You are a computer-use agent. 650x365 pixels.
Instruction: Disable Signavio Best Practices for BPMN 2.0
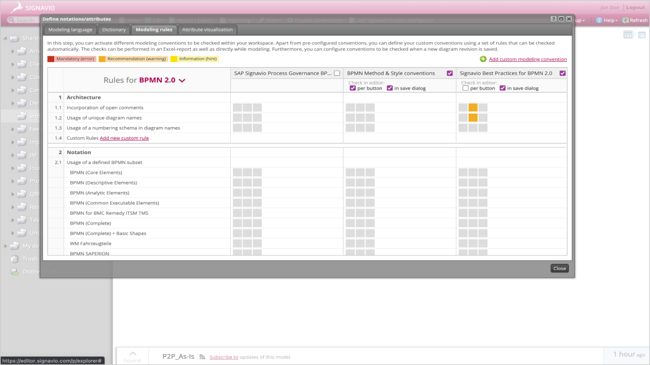(562, 72)
